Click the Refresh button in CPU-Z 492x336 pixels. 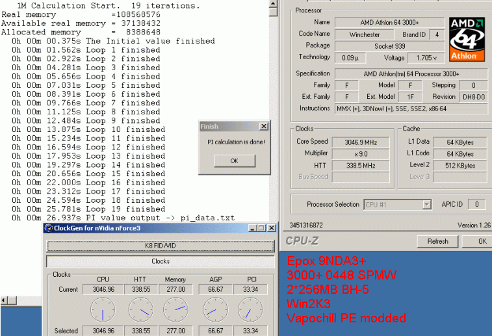pyautogui.click(x=437, y=241)
